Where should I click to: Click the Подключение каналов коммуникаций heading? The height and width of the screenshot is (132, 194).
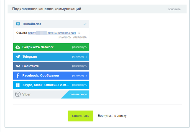47,9
